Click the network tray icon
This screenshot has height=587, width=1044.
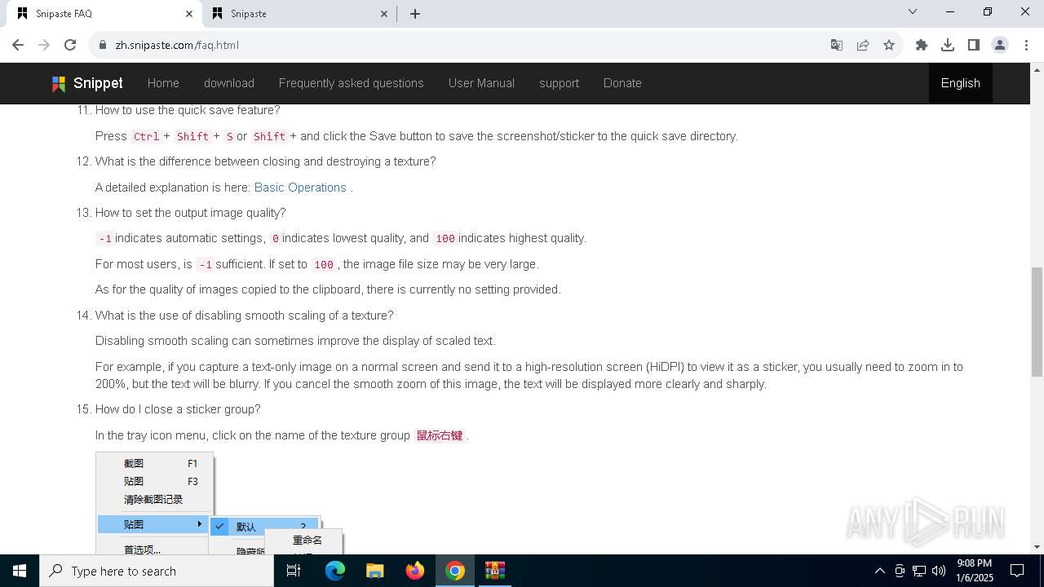(x=919, y=571)
